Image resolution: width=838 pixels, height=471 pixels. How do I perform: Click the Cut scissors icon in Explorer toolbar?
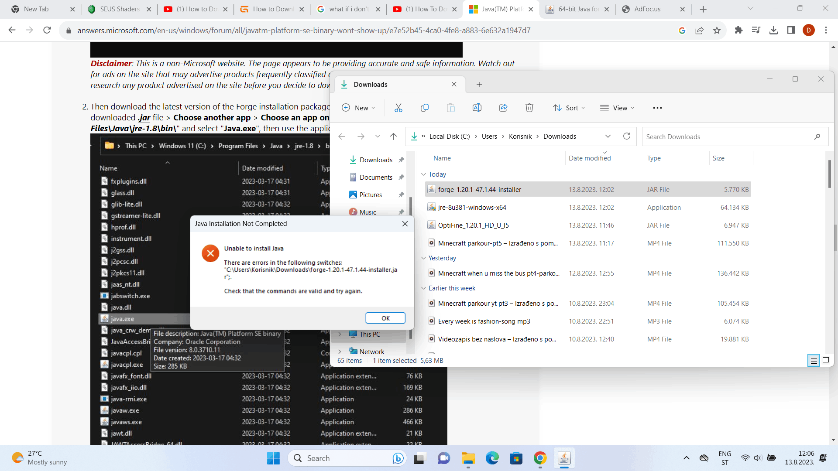point(398,108)
